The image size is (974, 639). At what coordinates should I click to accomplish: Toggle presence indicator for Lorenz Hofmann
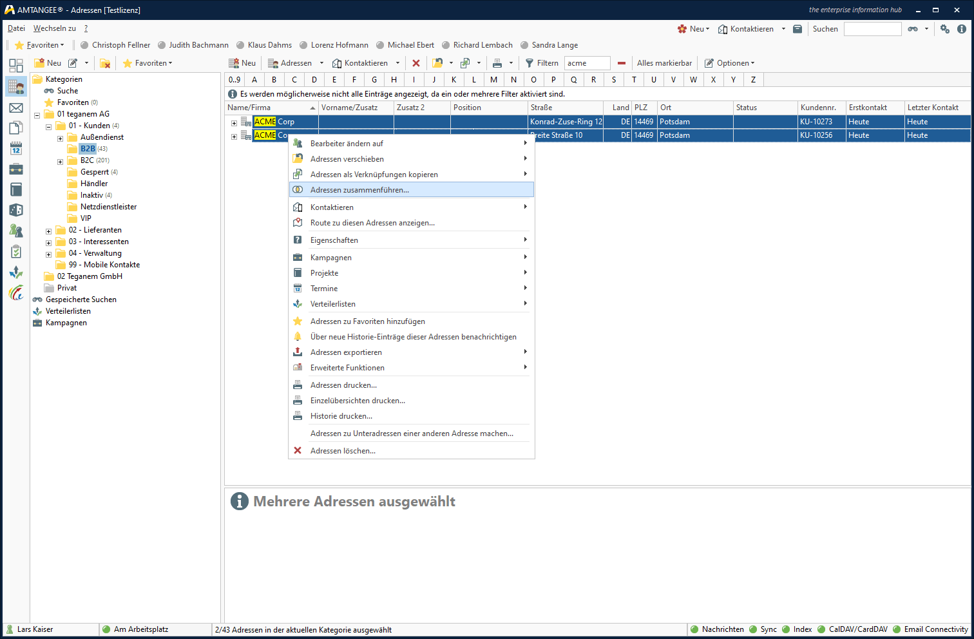303,45
